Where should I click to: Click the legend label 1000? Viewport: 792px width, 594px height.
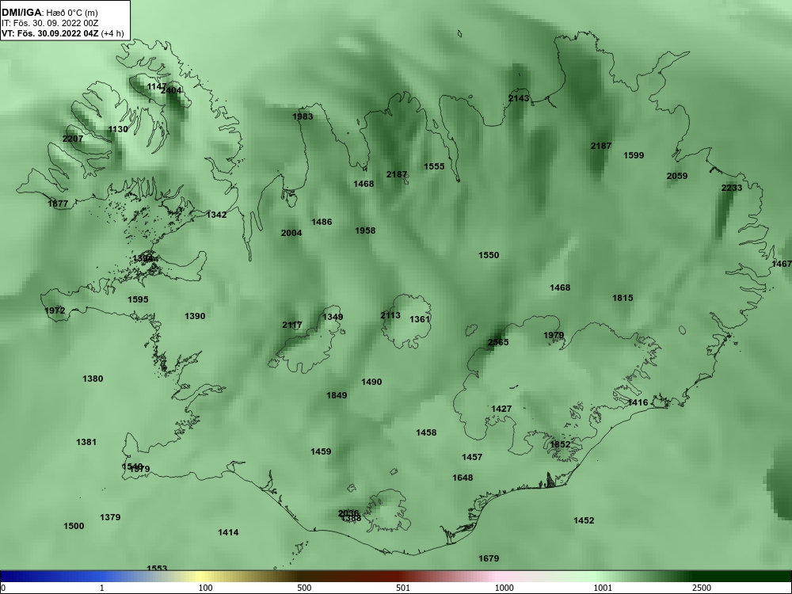(504, 588)
